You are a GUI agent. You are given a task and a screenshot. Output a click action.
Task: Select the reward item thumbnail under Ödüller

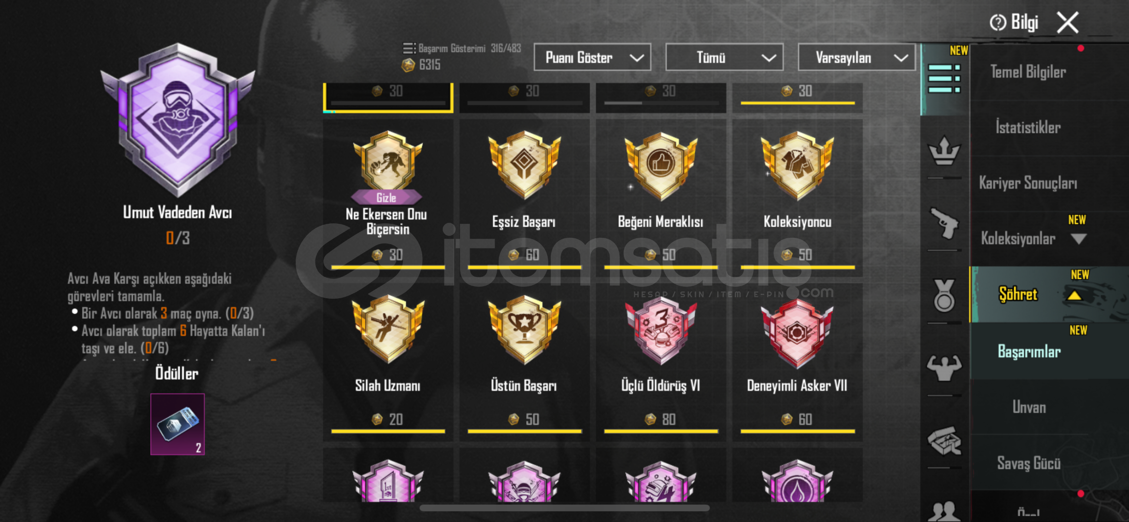tap(177, 424)
